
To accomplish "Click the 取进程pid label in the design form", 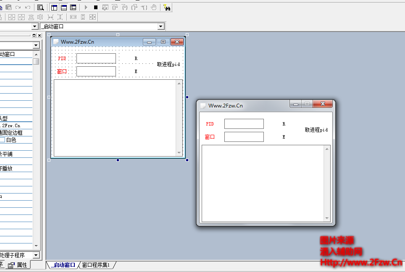I will coord(168,64).
